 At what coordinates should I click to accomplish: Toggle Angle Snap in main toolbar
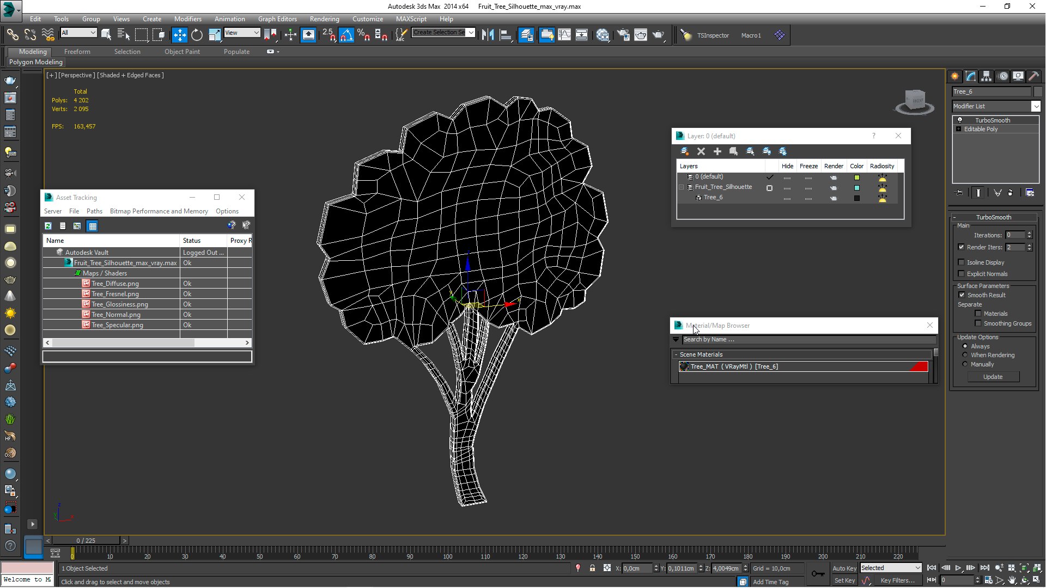[346, 35]
